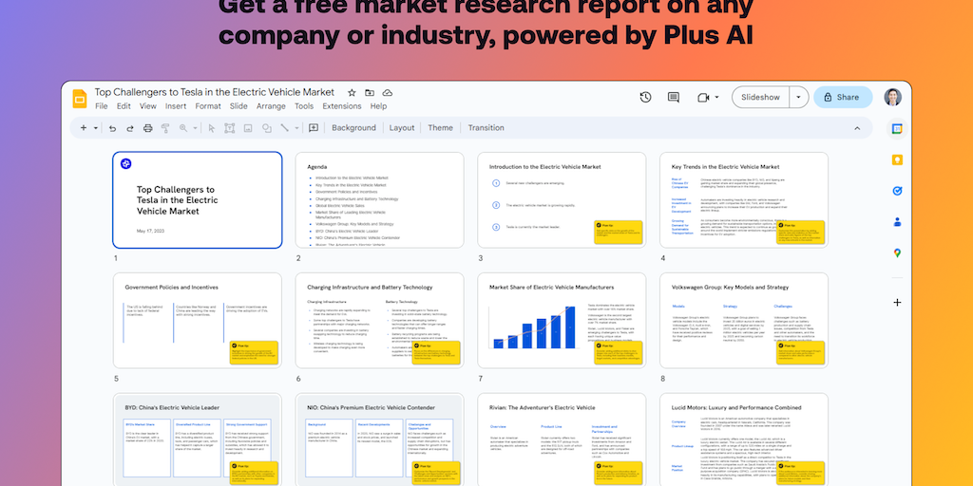The image size is (973, 486).
Task: Click Get add-ons plus icon
Action: [897, 303]
